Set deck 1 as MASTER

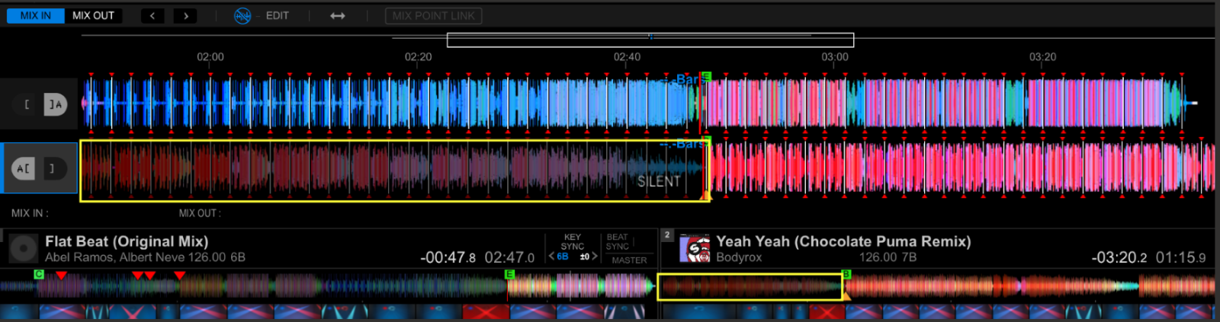click(x=629, y=260)
